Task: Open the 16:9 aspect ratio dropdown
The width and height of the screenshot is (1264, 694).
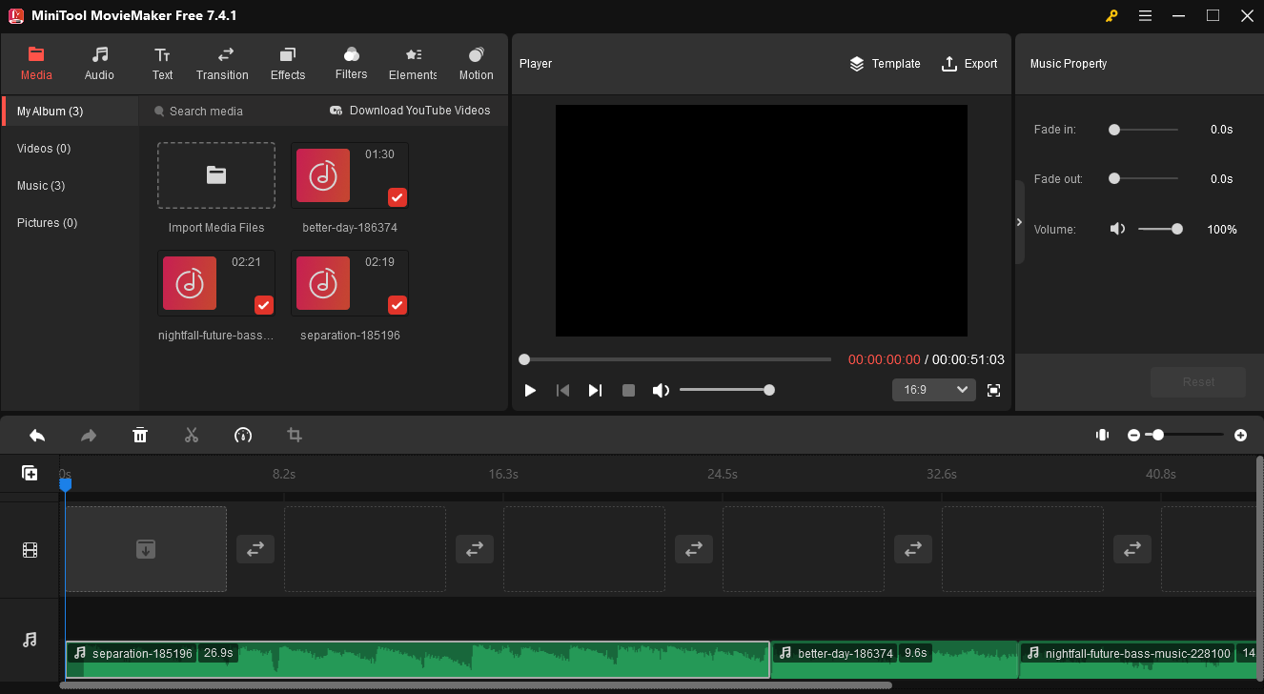Action: pos(933,390)
